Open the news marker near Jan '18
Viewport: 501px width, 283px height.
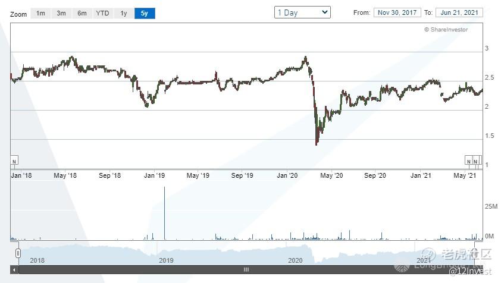coord(14,161)
